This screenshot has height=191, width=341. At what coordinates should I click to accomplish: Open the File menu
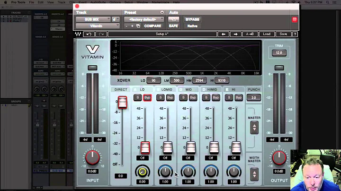point(32,2)
